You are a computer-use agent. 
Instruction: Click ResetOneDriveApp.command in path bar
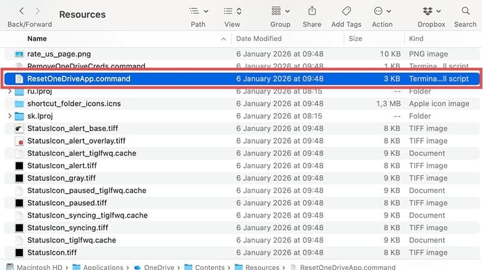click(x=347, y=267)
